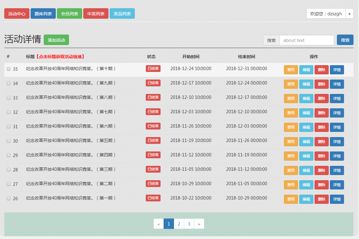The height and width of the screenshot is (239, 359).
Task: Expand the user dropdown caret beside dzszgh
Action: click(350, 14)
